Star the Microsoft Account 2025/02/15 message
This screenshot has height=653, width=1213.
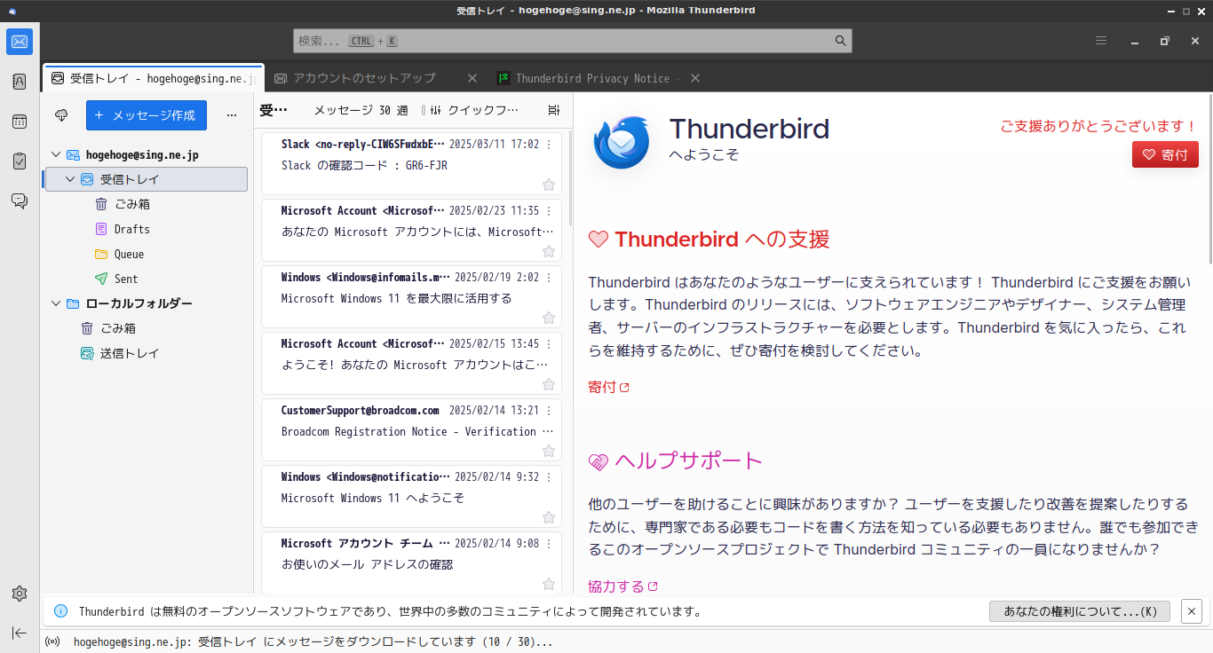point(549,384)
